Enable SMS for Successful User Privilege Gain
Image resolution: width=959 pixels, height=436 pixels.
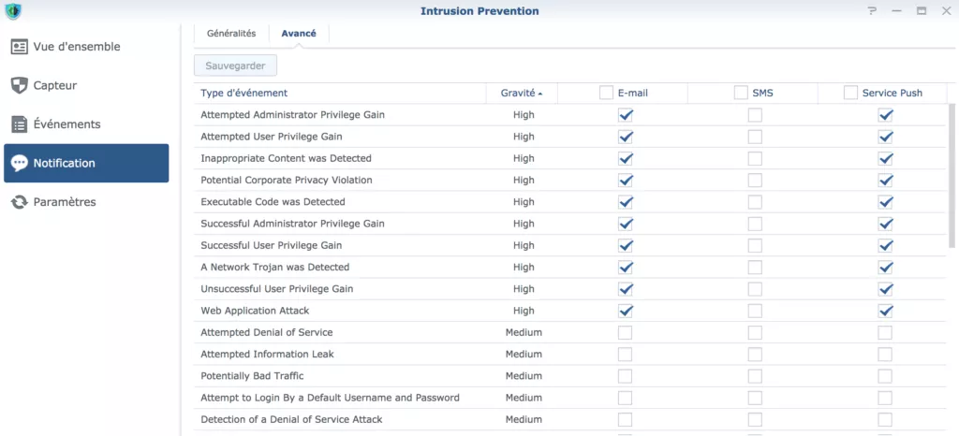(x=756, y=245)
